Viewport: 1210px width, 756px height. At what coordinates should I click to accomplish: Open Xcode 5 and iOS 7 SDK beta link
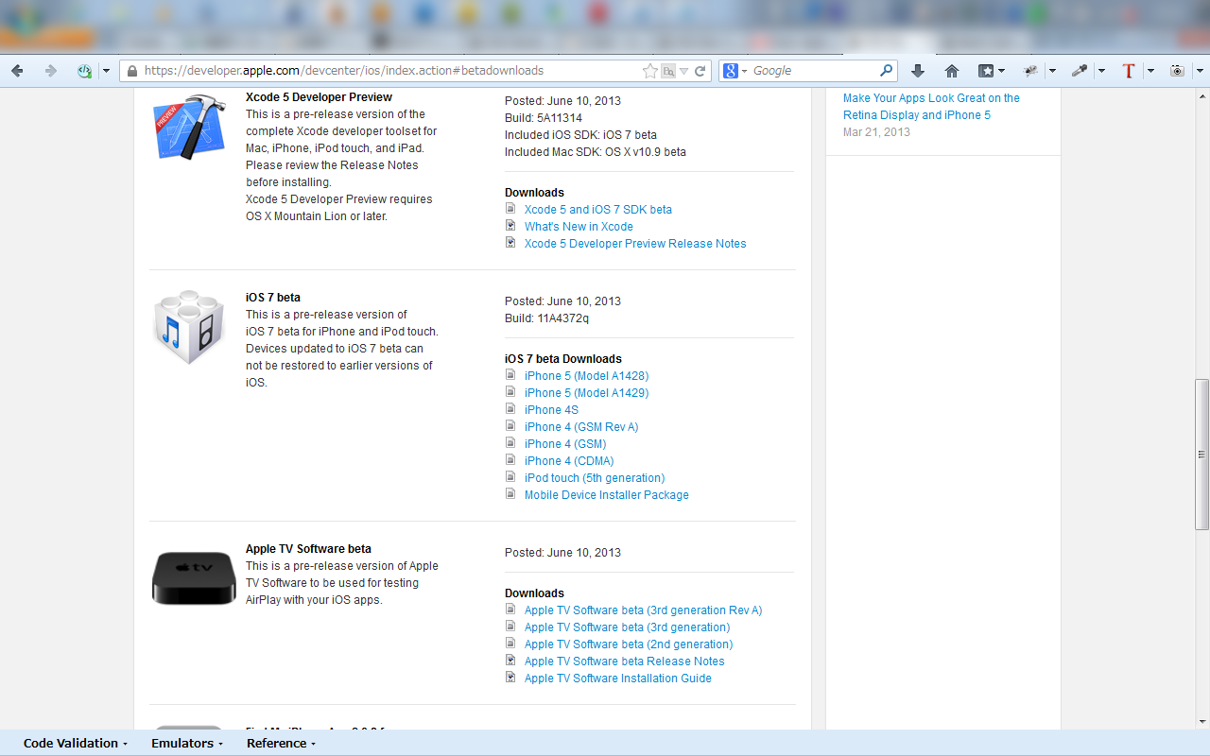pos(598,210)
